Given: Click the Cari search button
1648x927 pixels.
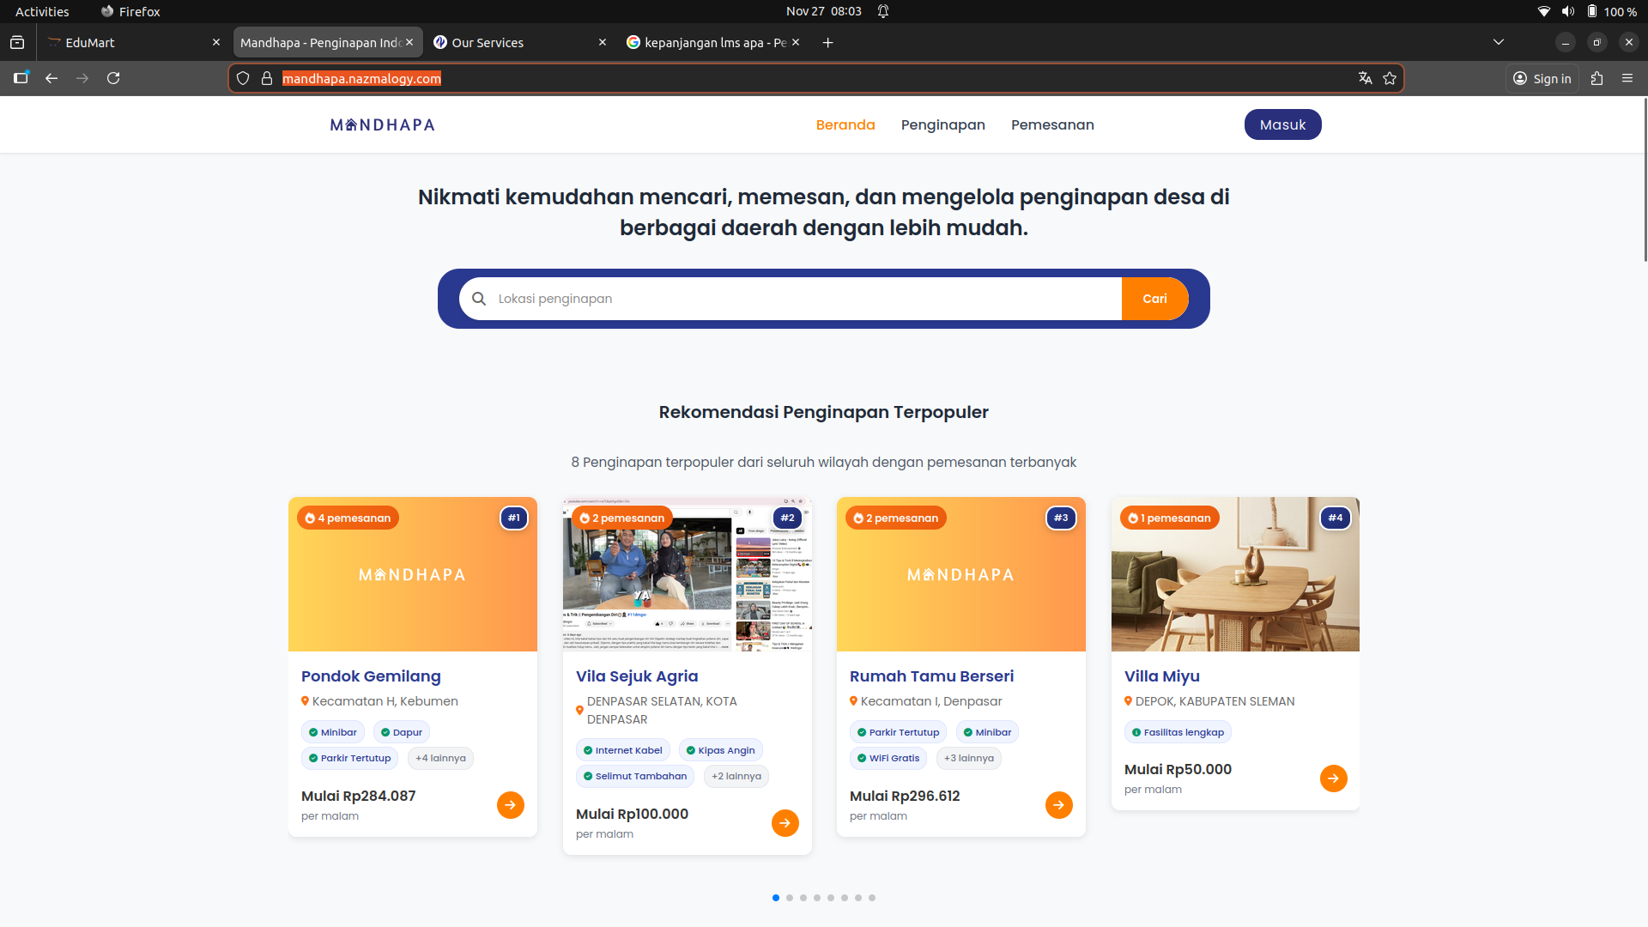Looking at the screenshot, I should [x=1154, y=299].
